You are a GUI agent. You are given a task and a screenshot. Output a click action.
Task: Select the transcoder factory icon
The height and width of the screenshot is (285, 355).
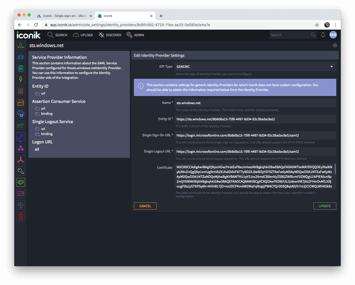click(21, 102)
